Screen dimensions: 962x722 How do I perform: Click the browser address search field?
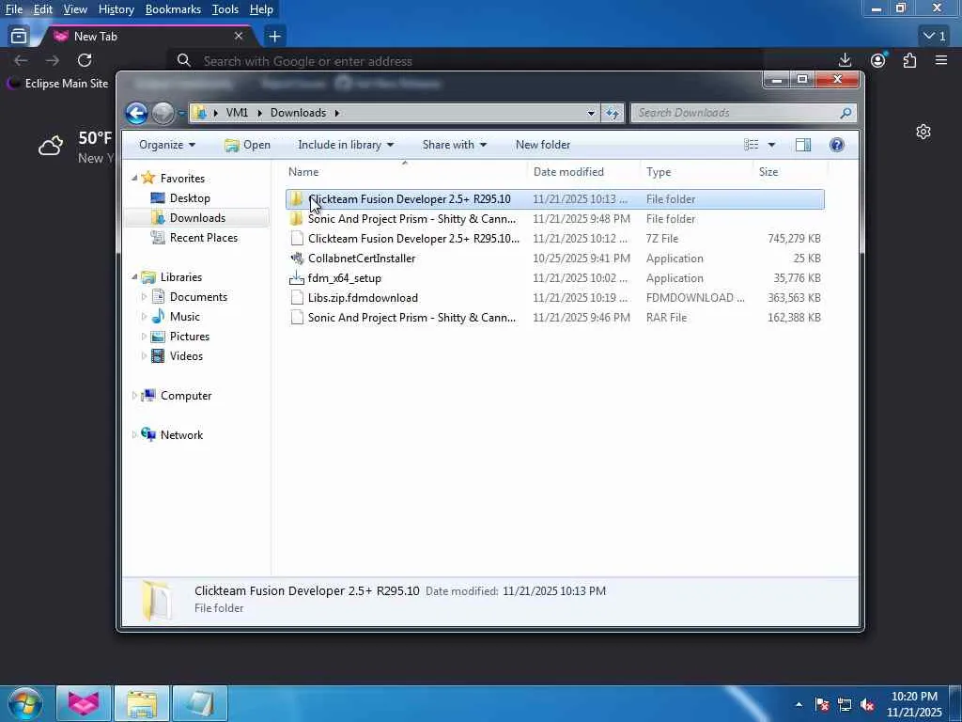466,61
